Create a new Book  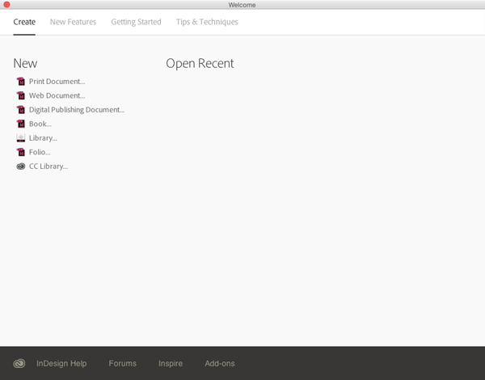[x=40, y=124]
